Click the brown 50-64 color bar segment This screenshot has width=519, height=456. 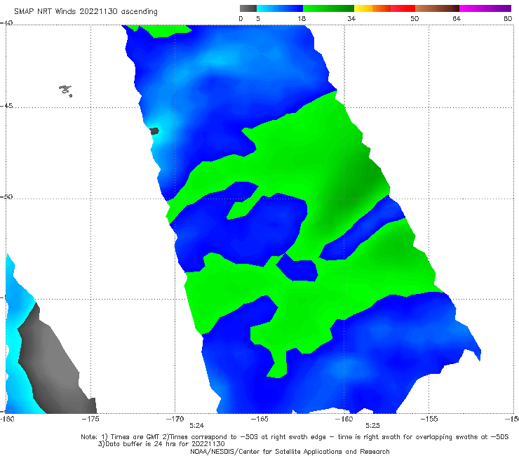[x=437, y=8]
